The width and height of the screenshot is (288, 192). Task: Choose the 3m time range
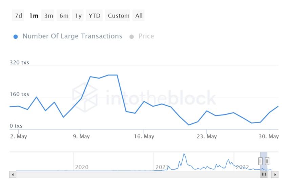(x=48, y=16)
